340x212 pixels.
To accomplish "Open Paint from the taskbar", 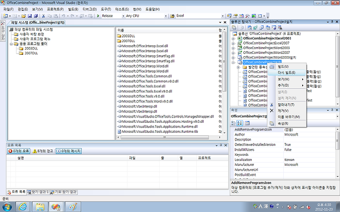I will (x=73, y=207).
